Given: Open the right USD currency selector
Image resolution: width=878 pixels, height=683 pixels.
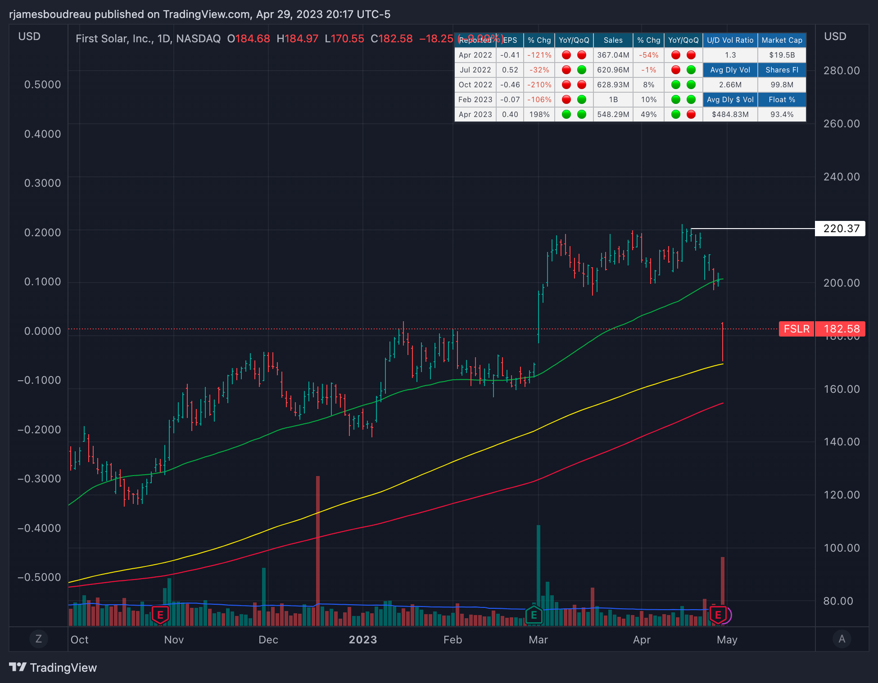Looking at the screenshot, I should click(835, 36).
